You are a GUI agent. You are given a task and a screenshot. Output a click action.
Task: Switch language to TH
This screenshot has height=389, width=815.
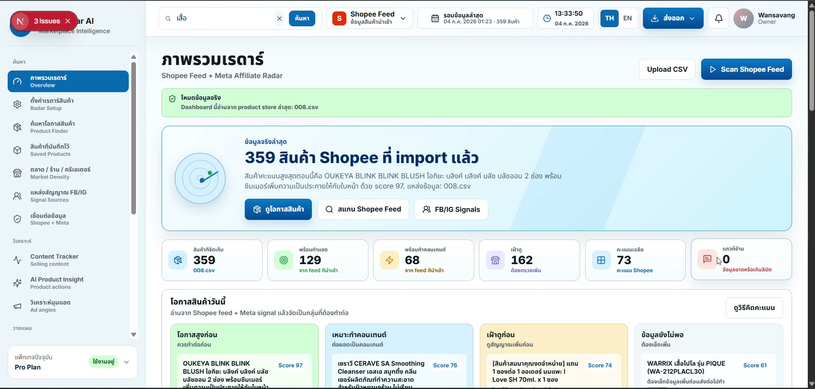coord(610,18)
